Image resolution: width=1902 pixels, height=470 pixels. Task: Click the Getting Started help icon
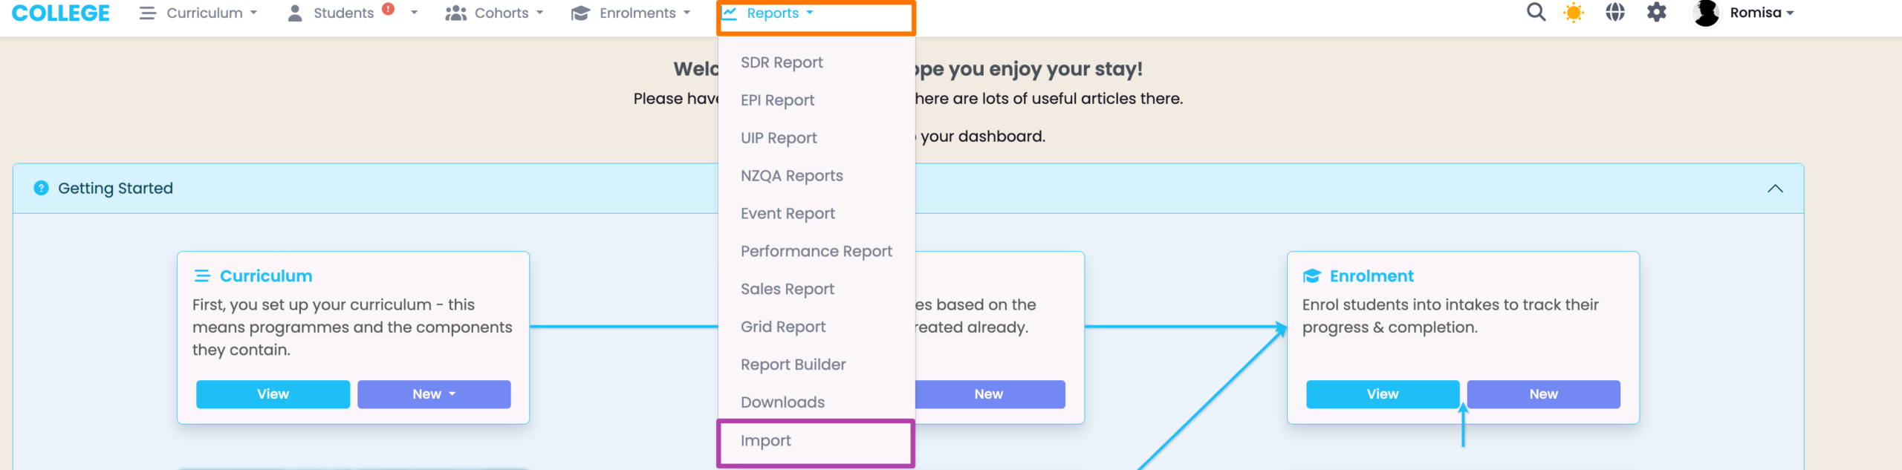click(x=42, y=189)
